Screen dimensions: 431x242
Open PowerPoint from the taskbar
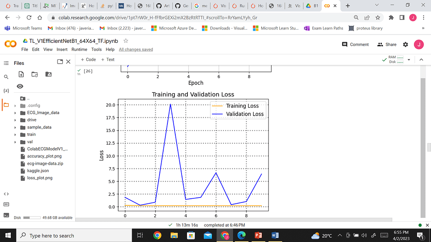(258, 235)
